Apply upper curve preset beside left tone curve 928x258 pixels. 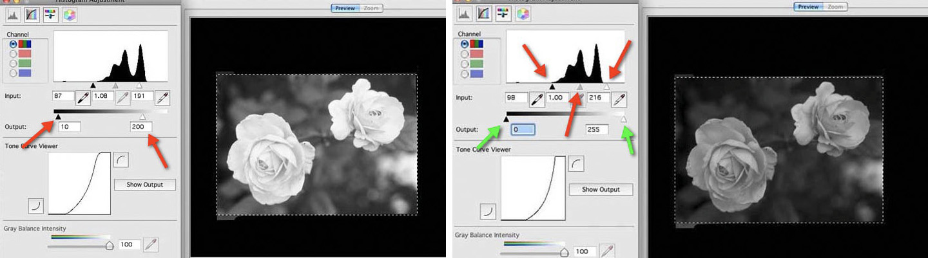coord(121,158)
